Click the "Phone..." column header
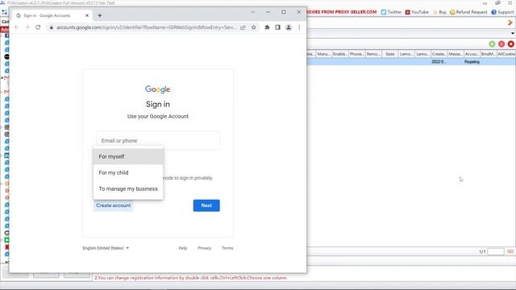Image resolution: width=516 pixels, height=290 pixels. pyautogui.click(x=356, y=54)
